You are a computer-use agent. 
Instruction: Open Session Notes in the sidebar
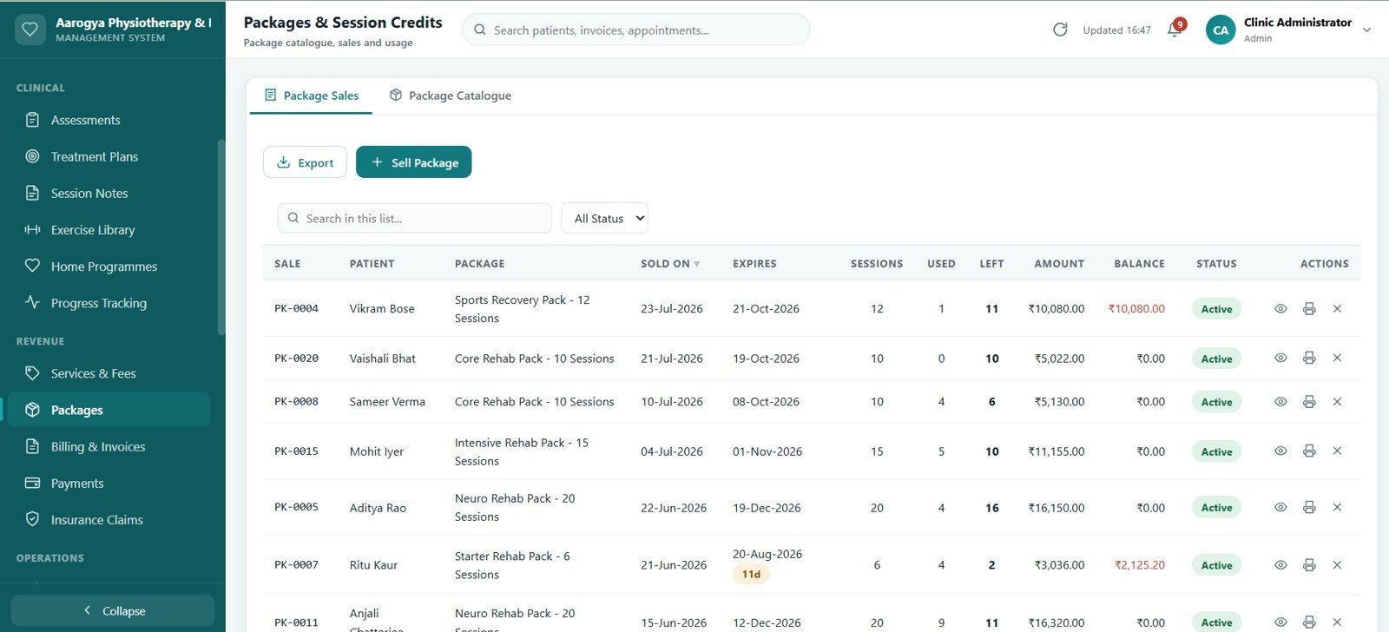coord(109,193)
